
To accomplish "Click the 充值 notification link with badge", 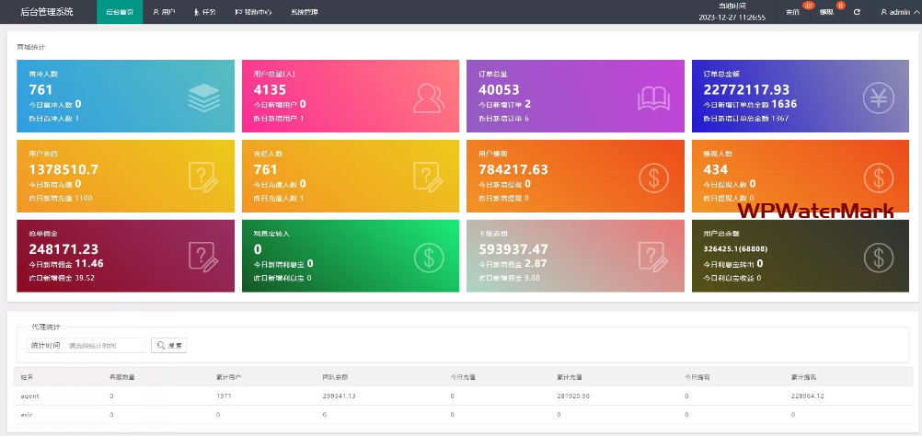I will 794,12.
